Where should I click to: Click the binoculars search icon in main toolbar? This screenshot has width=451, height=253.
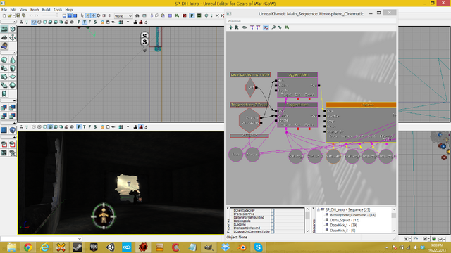coord(137,15)
